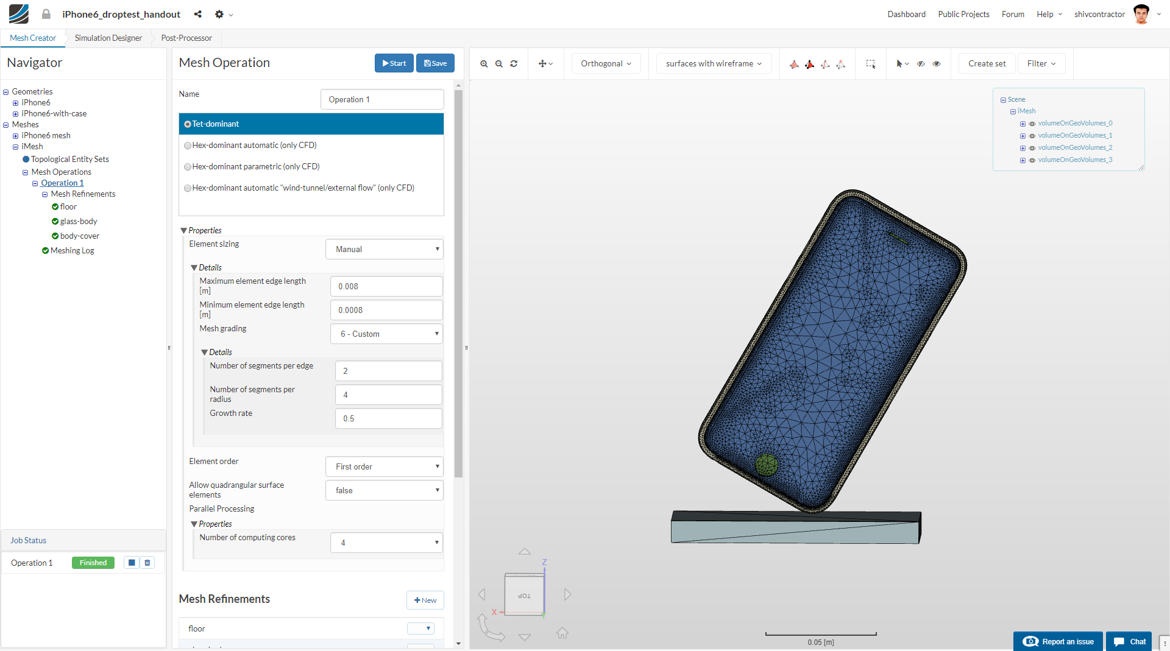The image size is (1170, 651).
Task: Select the zoom-in magnifier tool
Action: pyautogui.click(x=484, y=63)
